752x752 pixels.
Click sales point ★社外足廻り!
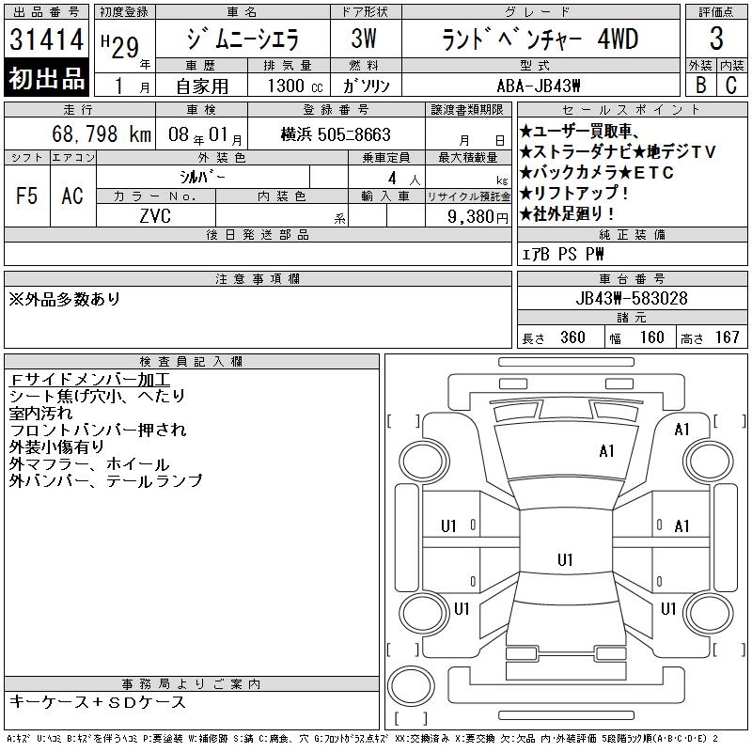[567, 213]
